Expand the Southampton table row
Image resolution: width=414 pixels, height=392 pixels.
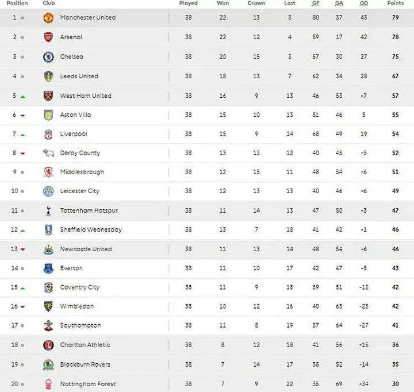pos(207,325)
